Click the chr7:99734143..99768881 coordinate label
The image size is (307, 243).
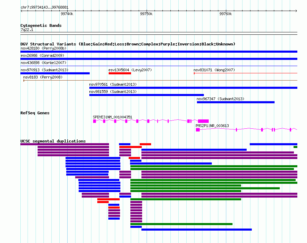click(44, 7)
